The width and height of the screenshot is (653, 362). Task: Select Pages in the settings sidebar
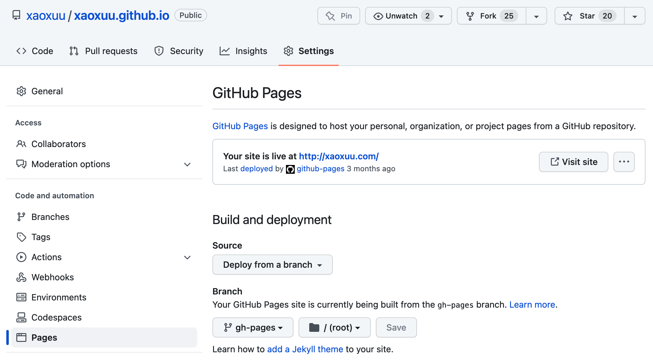point(104,337)
